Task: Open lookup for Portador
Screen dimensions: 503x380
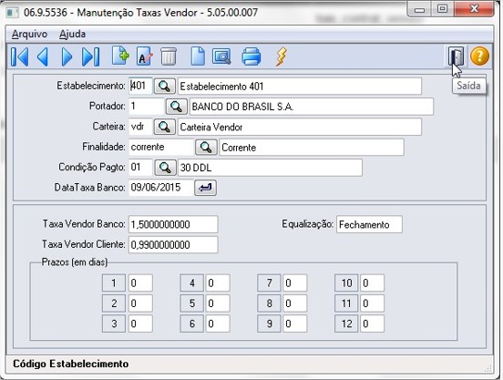Action: (177, 106)
